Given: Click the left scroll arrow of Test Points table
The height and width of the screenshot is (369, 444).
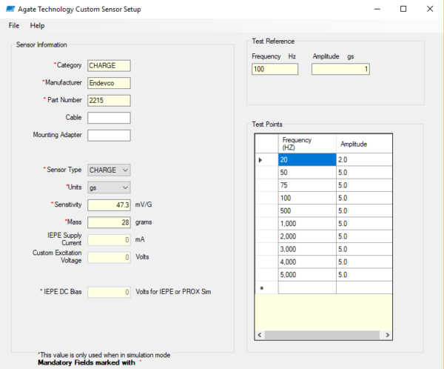Looking at the screenshot, I should tap(260, 335).
